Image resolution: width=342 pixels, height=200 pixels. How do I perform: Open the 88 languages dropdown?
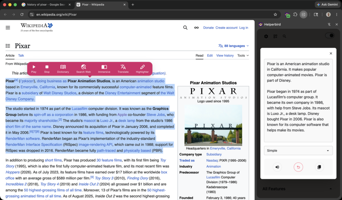(233, 46)
